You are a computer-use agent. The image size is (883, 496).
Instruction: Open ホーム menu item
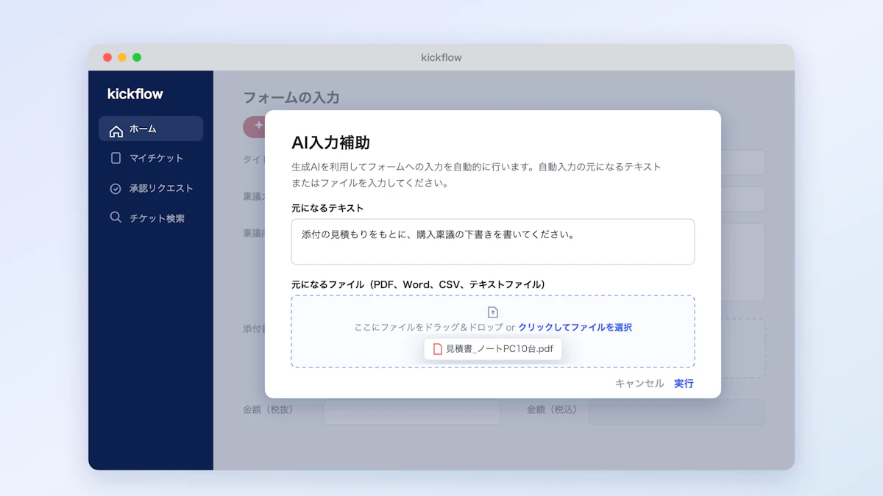coord(151,129)
